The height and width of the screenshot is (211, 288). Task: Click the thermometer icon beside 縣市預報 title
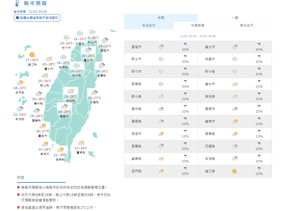click(x=17, y=4)
